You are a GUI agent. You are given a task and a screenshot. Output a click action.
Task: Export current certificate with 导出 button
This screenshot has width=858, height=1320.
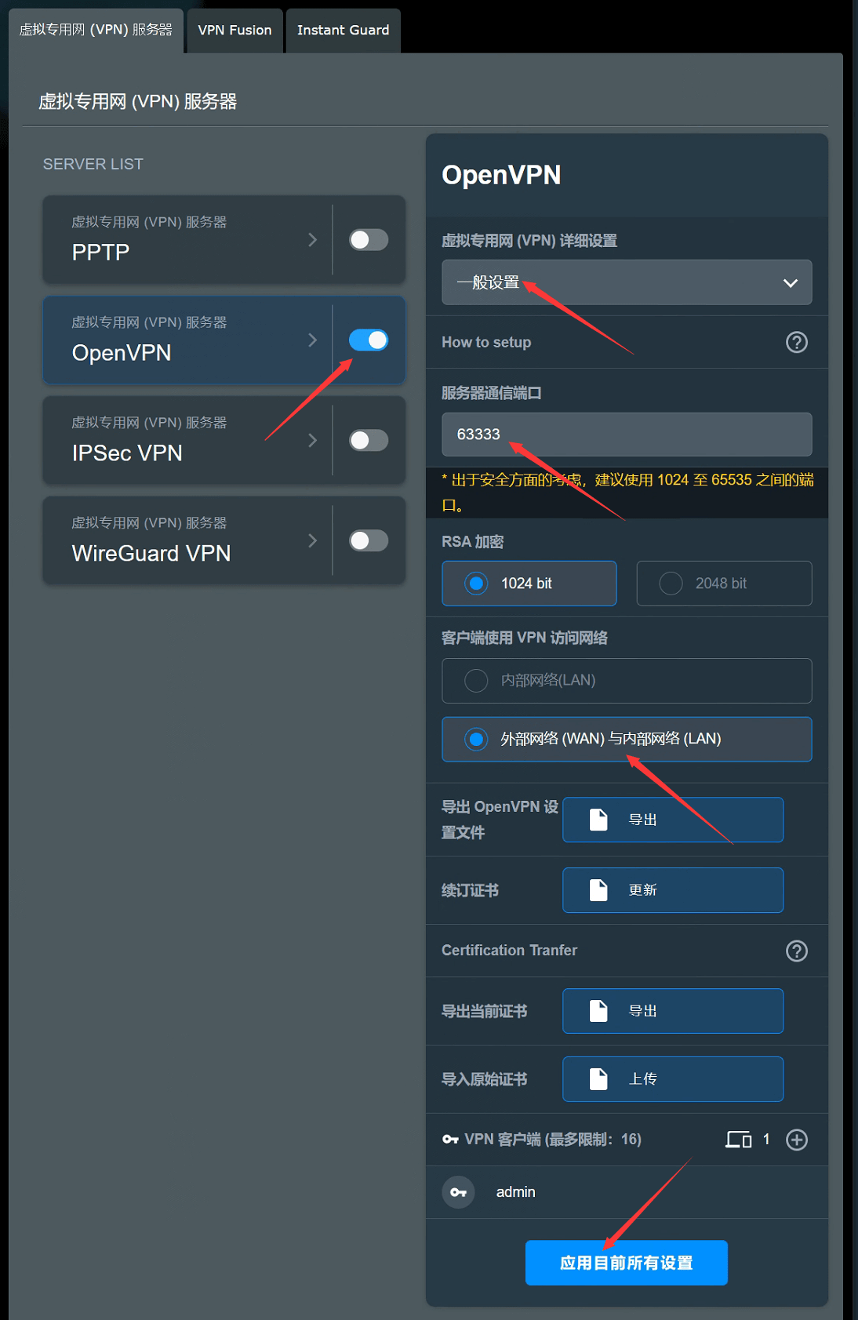coord(673,1011)
